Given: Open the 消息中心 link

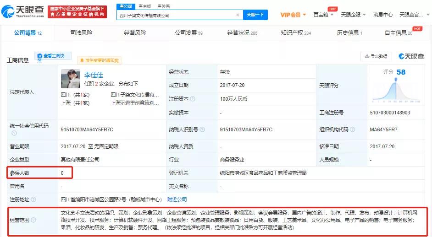Looking at the screenshot, I should pyautogui.click(x=382, y=15).
